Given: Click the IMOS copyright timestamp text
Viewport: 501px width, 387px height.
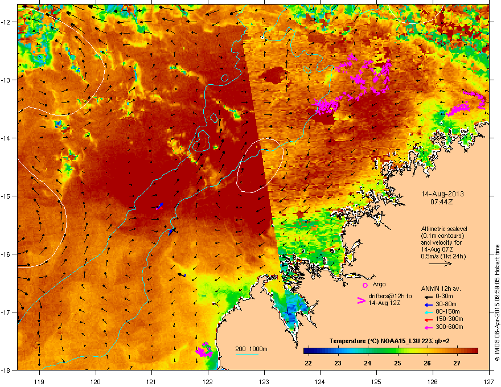Looking at the screenshot, I should click(x=497, y=302).
